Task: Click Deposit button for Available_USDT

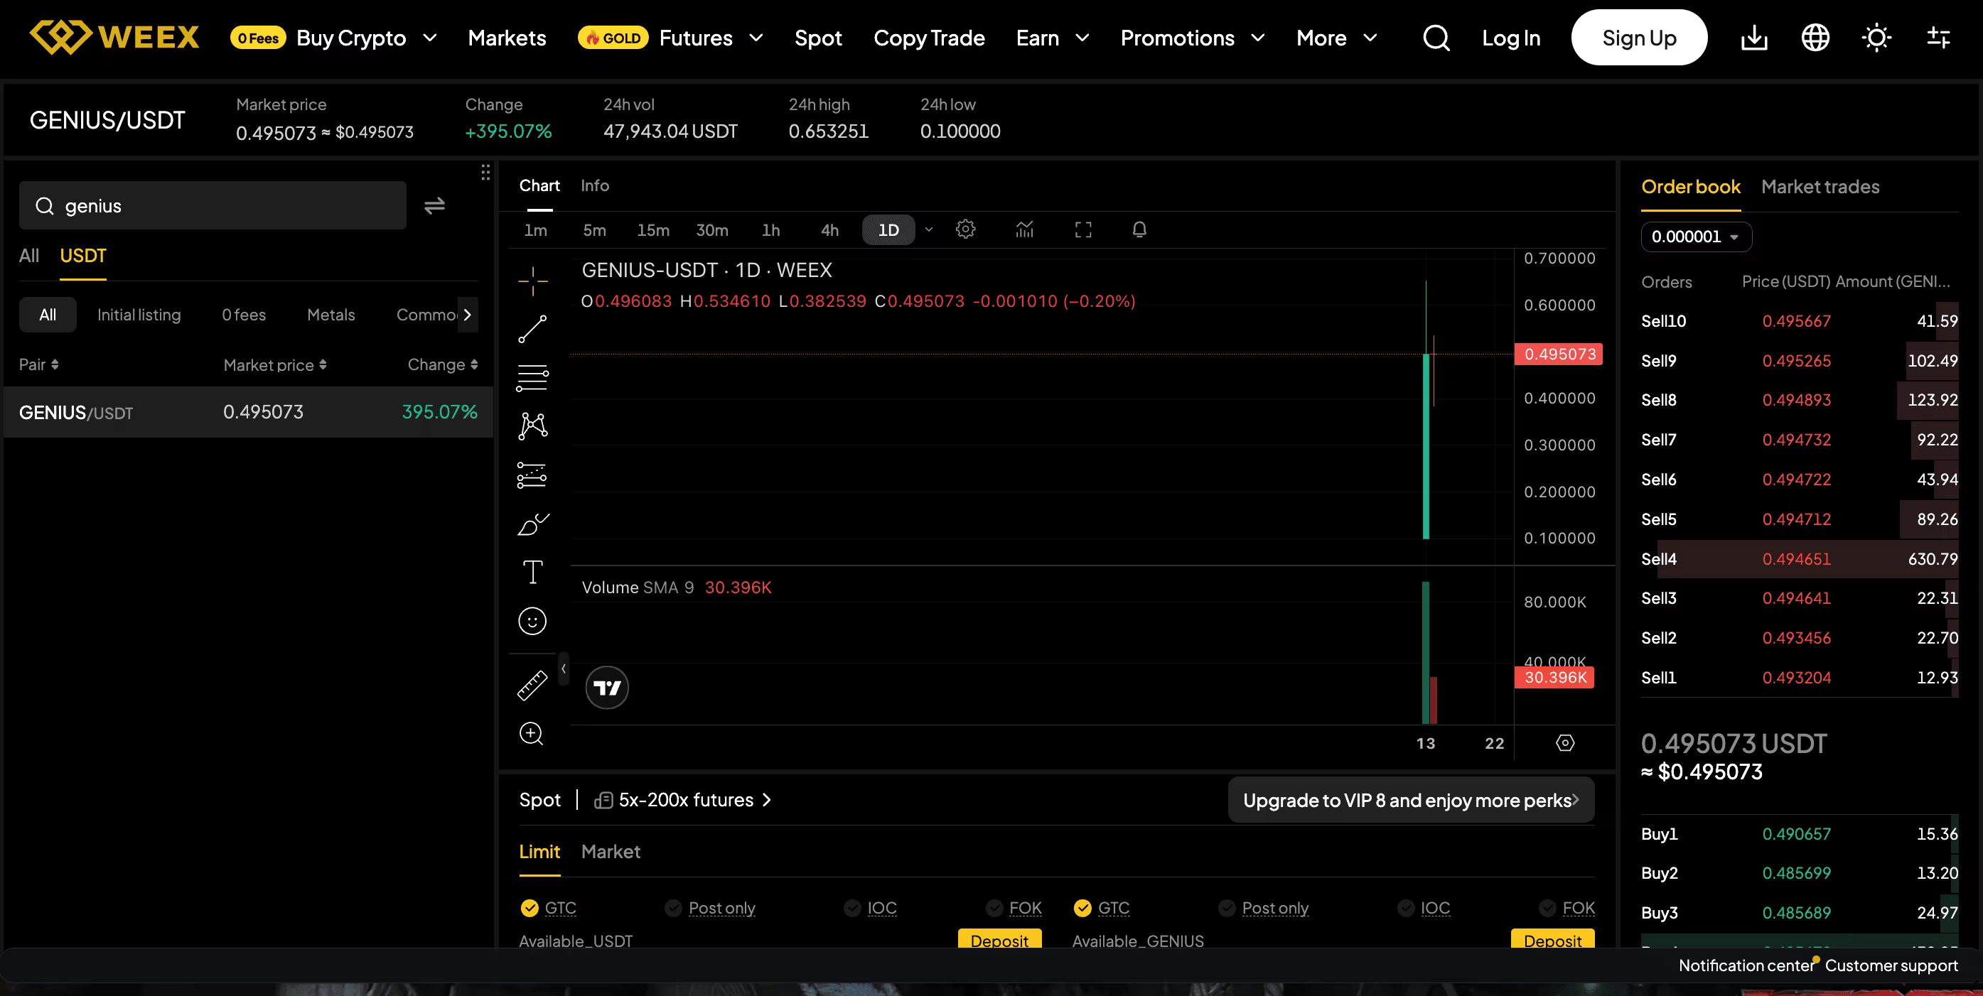Action: (999, 940)
